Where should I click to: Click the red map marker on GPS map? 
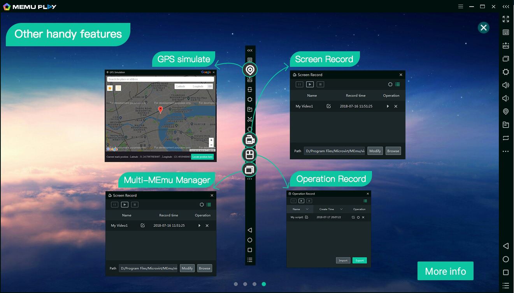[160, 110]
